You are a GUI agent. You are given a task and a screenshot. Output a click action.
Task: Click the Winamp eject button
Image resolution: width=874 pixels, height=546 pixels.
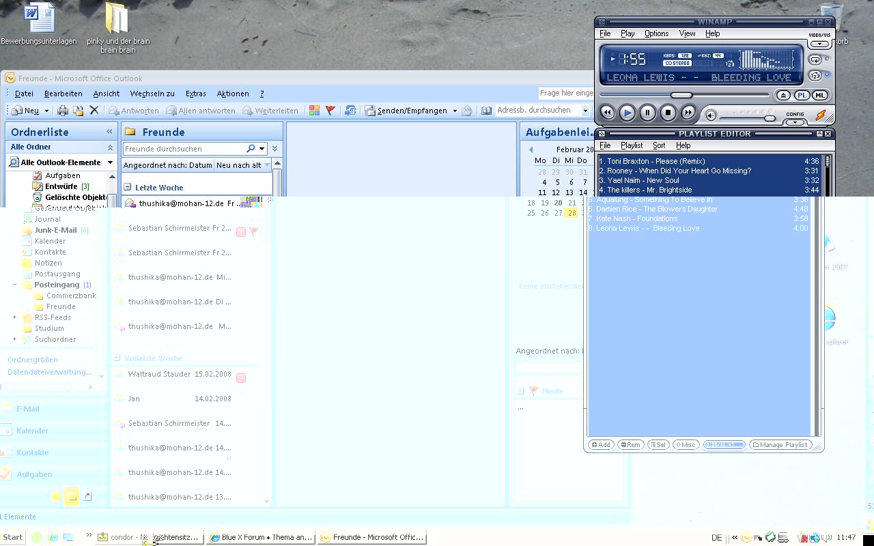[x=784, y=96]
